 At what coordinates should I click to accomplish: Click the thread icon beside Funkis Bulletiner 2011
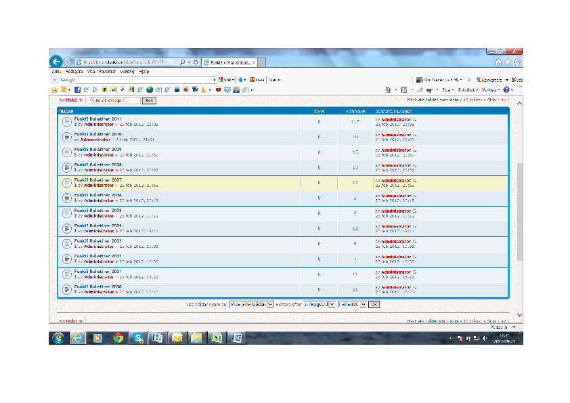(x=66, y=122)
